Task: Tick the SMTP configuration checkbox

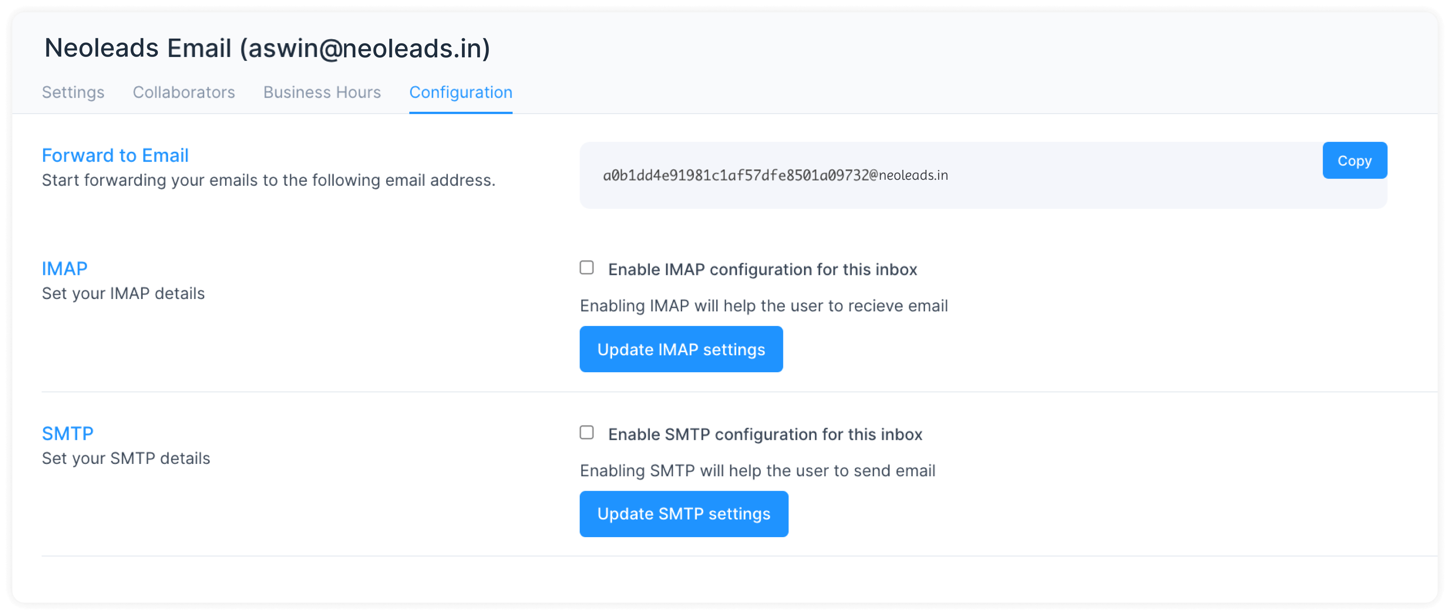Action: pyautogui.click(x=587, y=433)
